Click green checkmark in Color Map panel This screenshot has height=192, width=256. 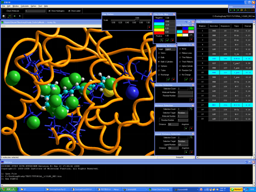(x=167, y=41)
